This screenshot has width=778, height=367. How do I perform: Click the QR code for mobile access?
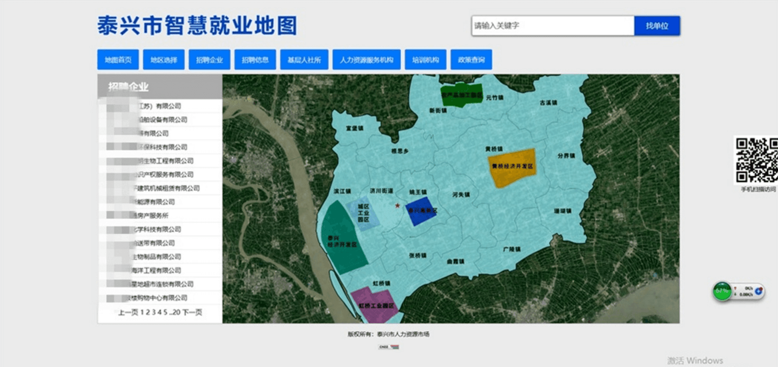point(756,160)
